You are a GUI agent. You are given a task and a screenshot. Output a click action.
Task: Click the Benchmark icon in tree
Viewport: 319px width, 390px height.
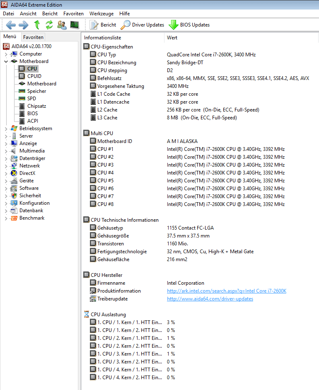click(14, 218)
